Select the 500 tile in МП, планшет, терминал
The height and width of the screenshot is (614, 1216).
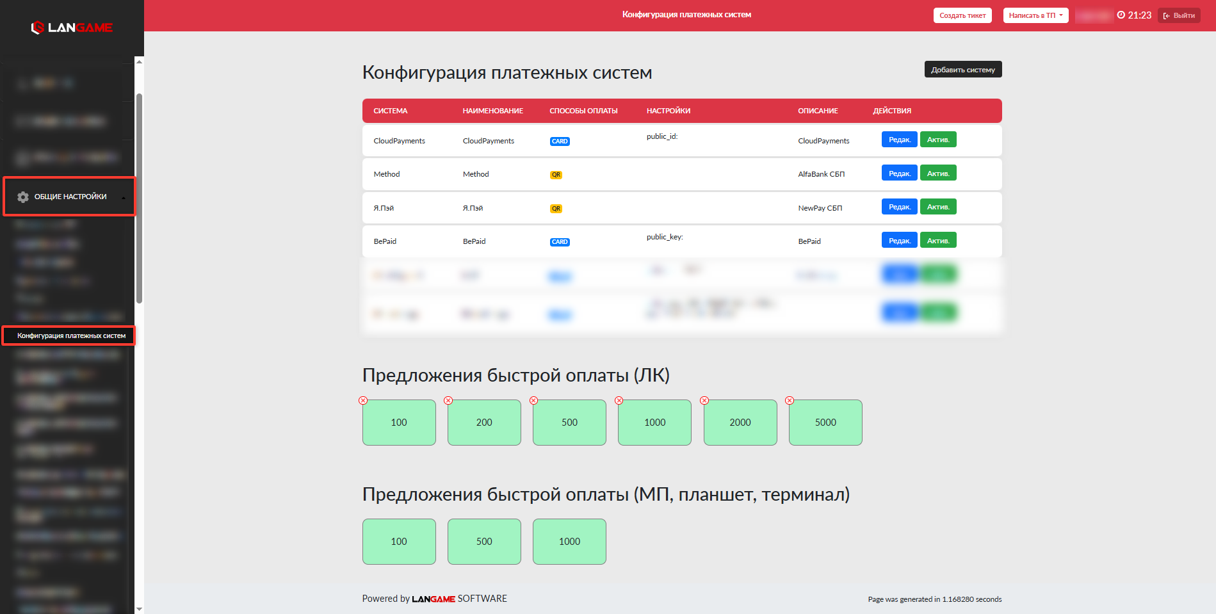[x=484, y=542]
